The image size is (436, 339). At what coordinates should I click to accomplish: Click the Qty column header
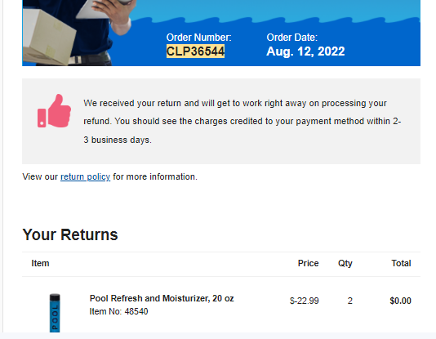pos(345,263)
